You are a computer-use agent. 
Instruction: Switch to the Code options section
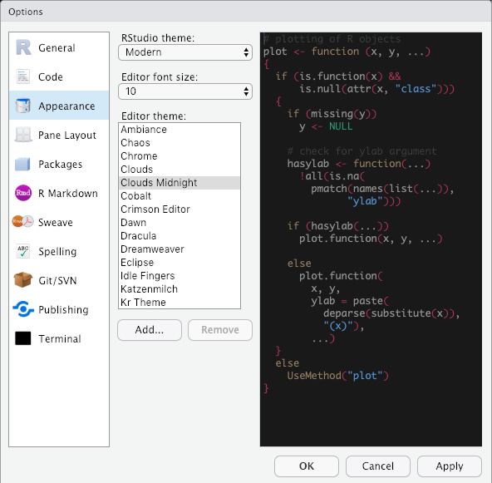(x=59, y=76)
